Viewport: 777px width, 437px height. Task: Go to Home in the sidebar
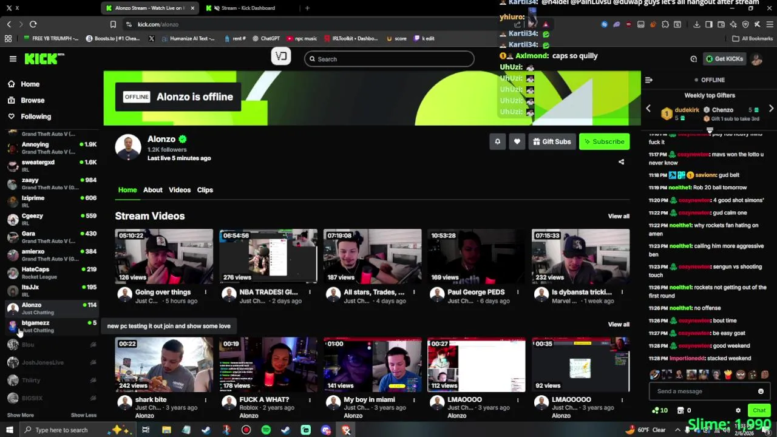click(24, 84)
